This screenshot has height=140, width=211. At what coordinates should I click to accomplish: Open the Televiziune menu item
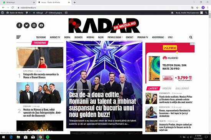(41, 37)
